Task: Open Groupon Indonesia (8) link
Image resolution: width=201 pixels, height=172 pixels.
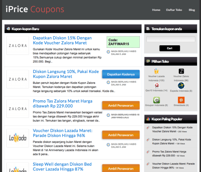Action: [x=156, y=105]
